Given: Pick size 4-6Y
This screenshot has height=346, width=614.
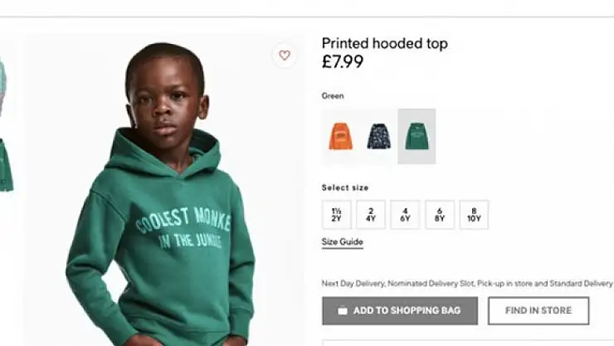Looking at the screenshot, I should point(405,215).
